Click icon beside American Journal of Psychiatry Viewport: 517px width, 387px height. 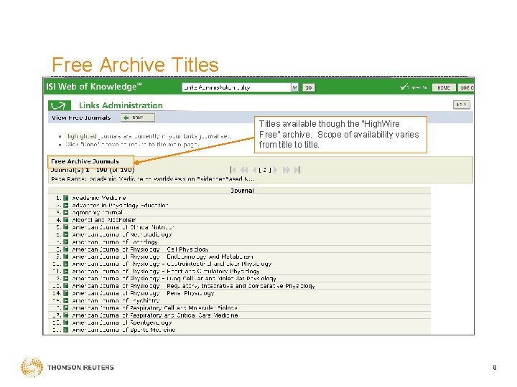(x=66, y=300)
